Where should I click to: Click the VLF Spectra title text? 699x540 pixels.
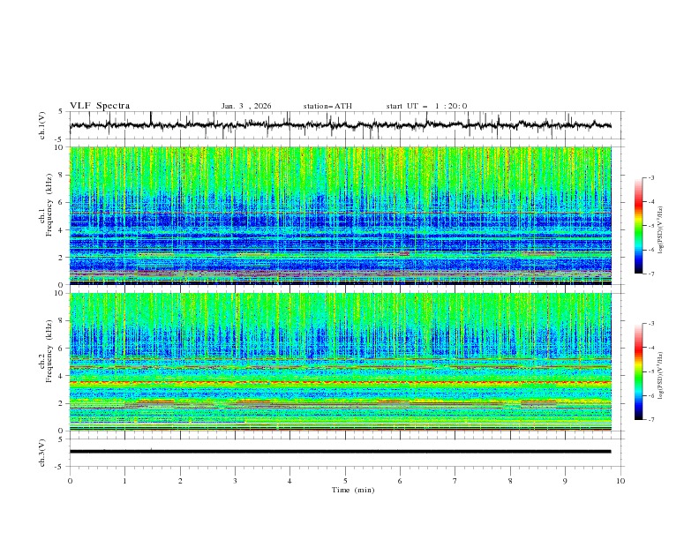pyautogui.click(x=100, y=106)
